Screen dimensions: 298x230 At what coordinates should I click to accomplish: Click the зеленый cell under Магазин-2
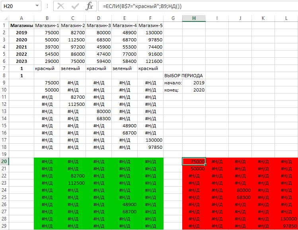(x=73, y=68)
